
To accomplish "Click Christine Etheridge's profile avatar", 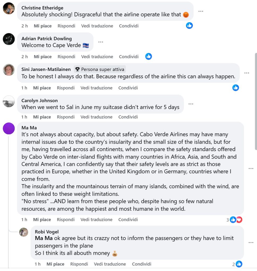I will pyautogui.click(x=9, y=8).
